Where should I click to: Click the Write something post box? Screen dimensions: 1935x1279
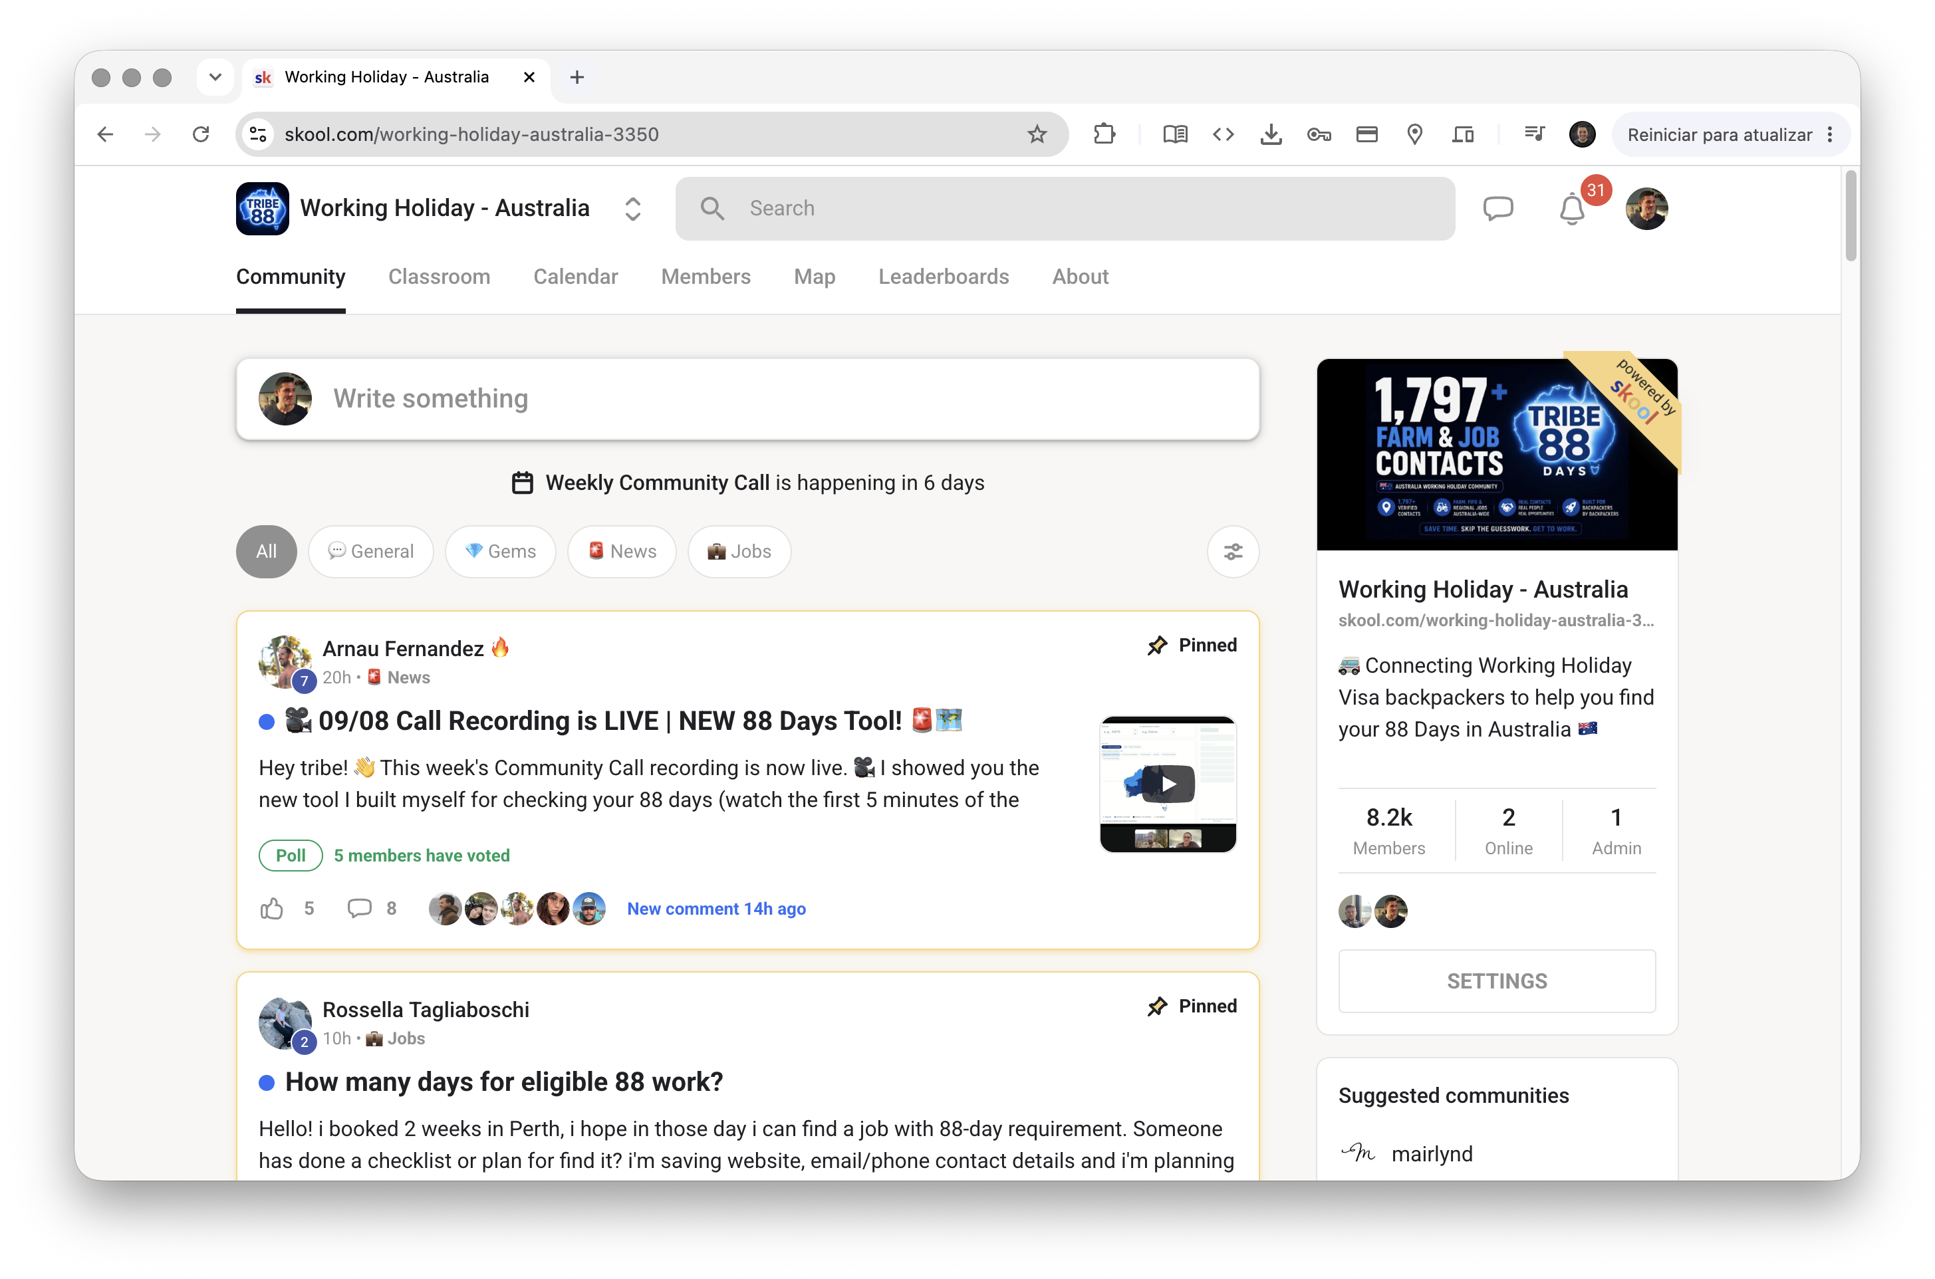point(748,400)
